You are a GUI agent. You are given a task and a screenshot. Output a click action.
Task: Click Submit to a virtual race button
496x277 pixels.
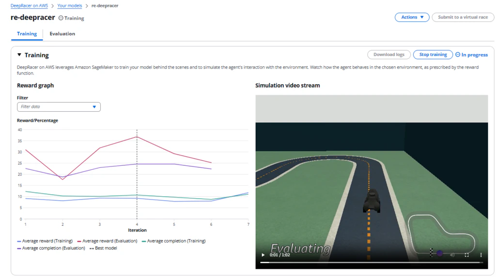(x=463, y=17)
